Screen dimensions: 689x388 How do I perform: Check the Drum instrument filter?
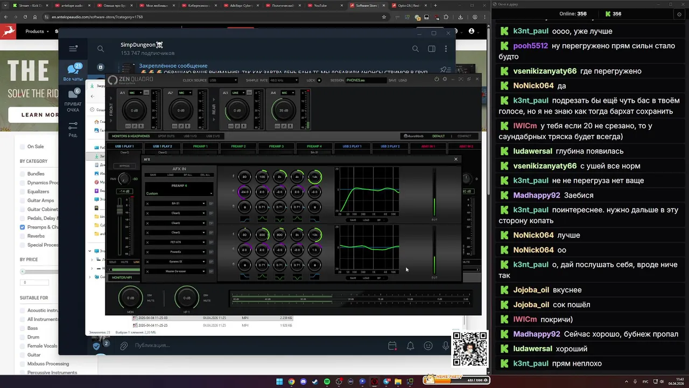coord(22,337)
